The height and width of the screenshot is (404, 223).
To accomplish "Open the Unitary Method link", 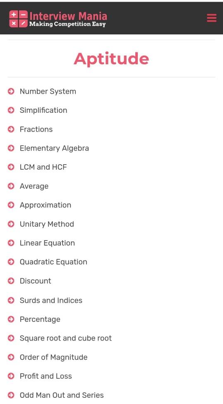I will 47,224.
